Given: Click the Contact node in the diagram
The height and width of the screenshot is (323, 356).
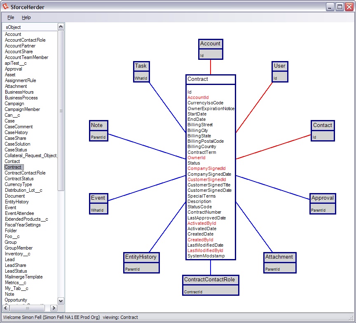Looking at the screenshot, I should pyautogui.click(x=323, y=131).
